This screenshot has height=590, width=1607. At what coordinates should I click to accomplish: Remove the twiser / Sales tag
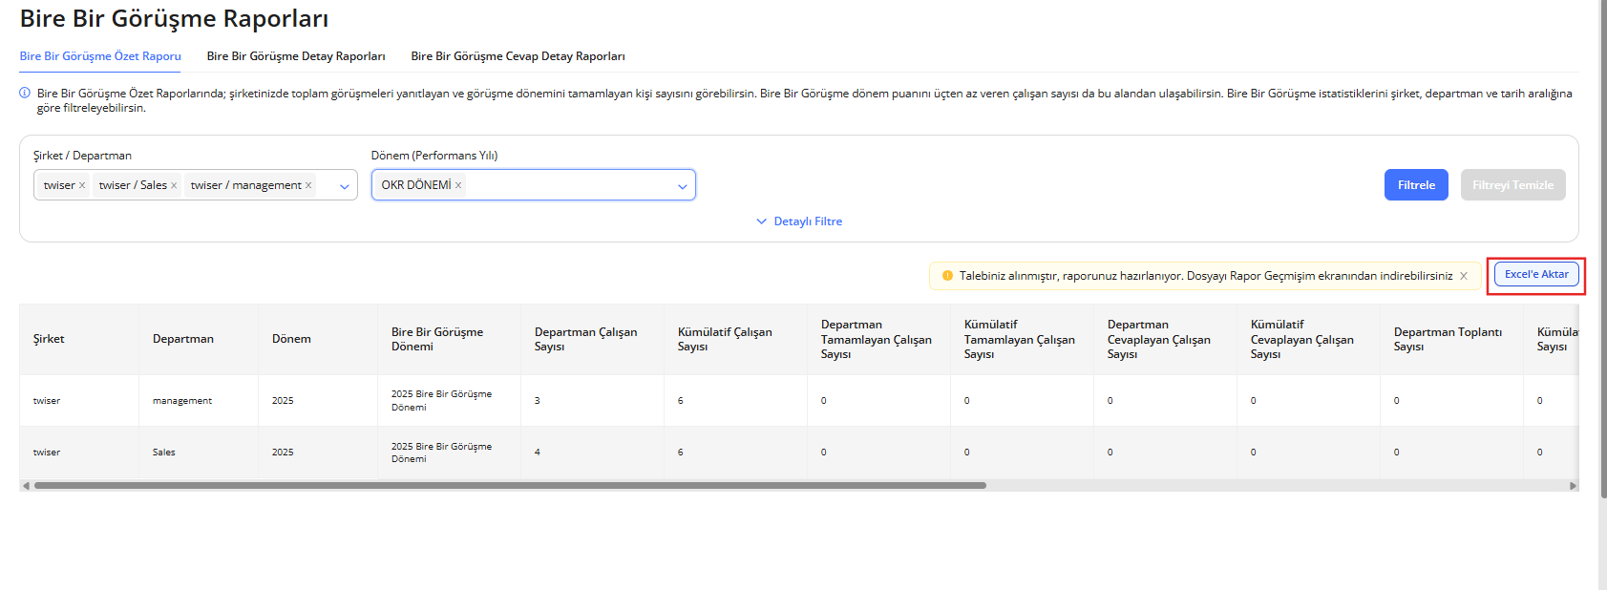pyautogui.click(x=174, y=185)
